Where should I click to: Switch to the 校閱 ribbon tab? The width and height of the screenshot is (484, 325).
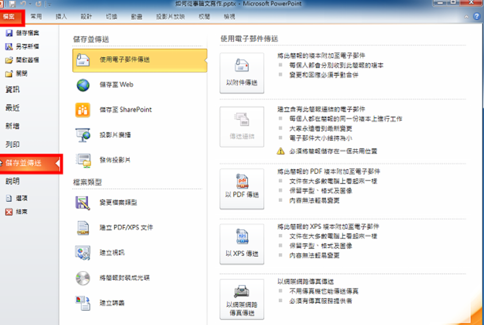204,16
